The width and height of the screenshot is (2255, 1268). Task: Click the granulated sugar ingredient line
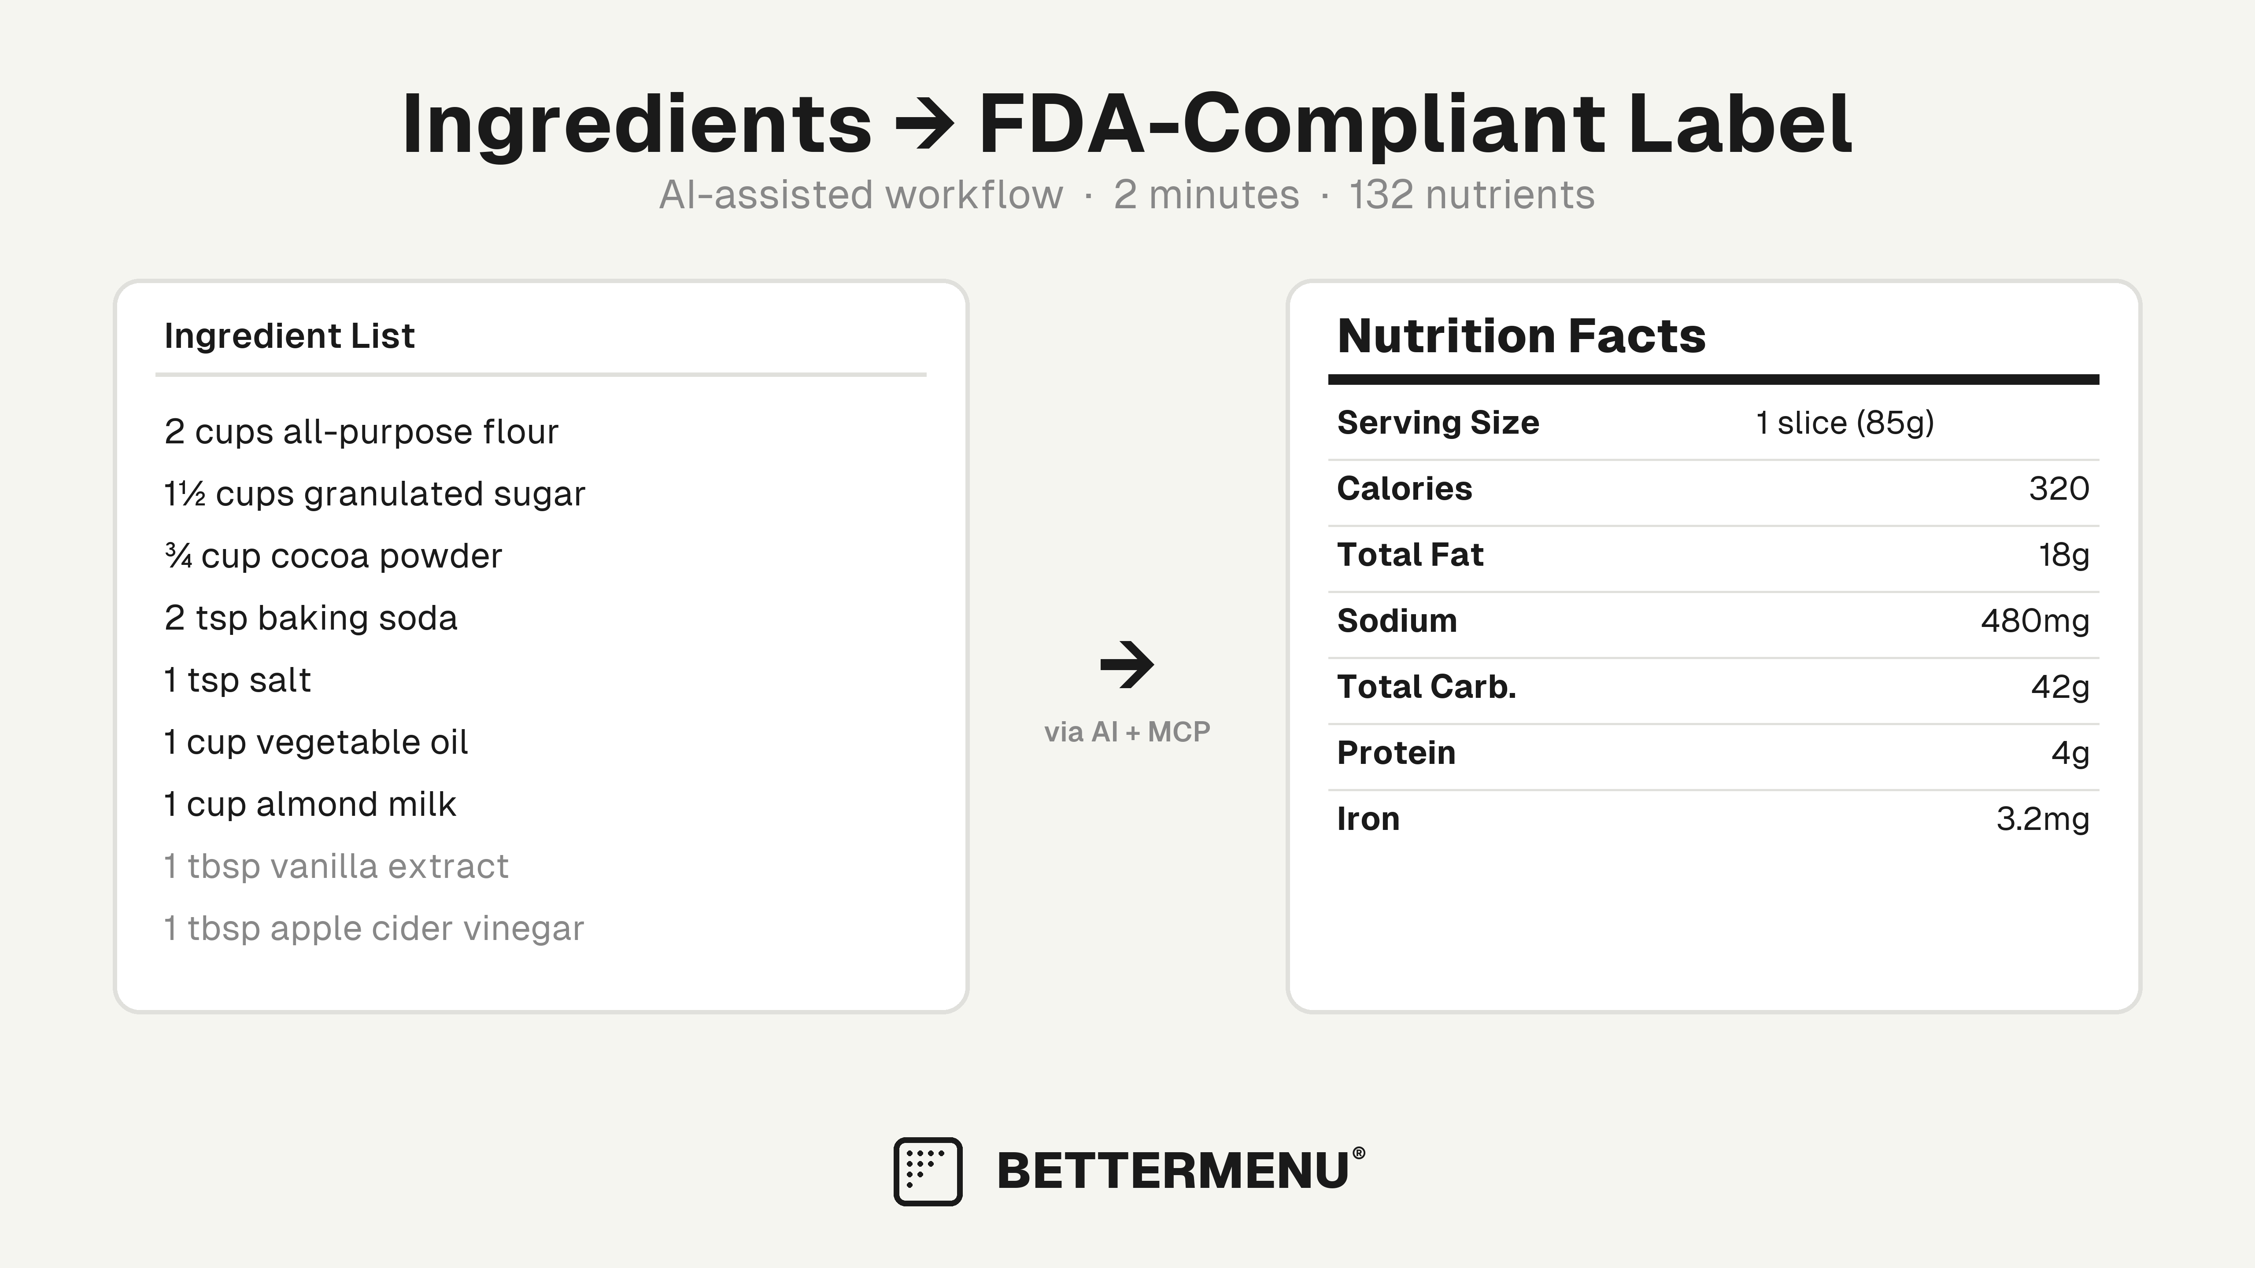click(x=374, y=494)
